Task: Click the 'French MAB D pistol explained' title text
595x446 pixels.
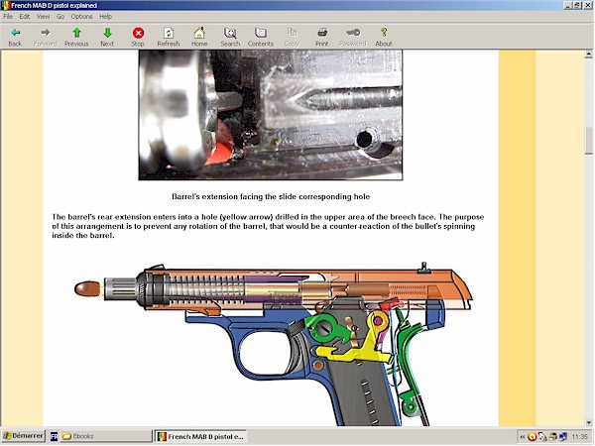Action: click(55, 6)
